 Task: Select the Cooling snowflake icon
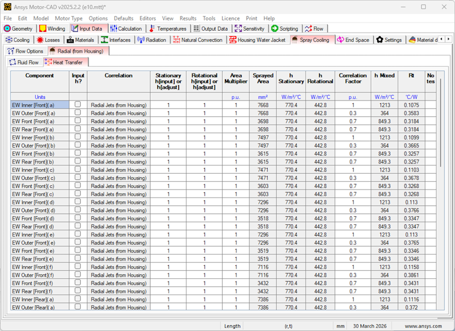point(9,40)
